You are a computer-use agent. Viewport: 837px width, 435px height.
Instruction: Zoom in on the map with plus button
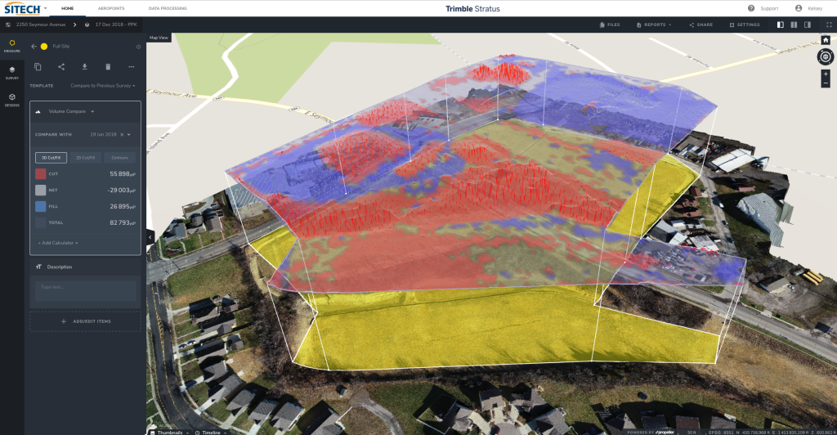click(x=826, y=74)
